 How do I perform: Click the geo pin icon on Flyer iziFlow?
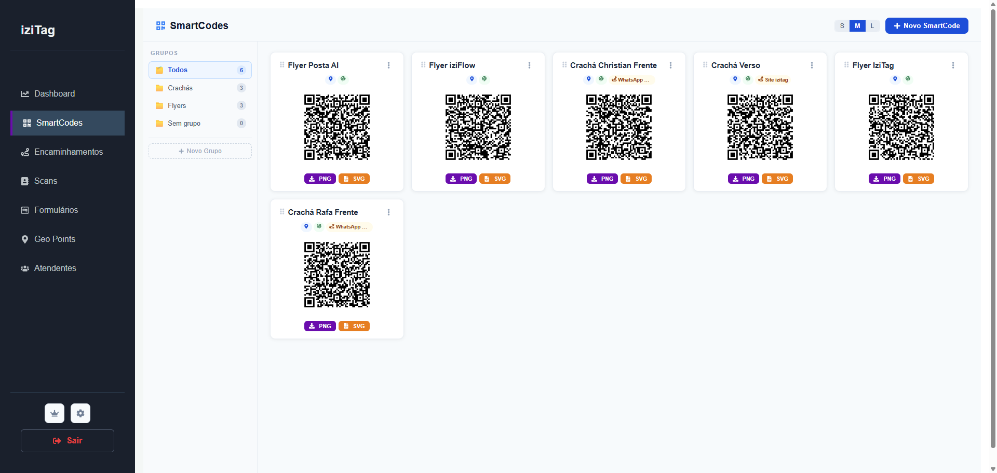coord(472,79)
